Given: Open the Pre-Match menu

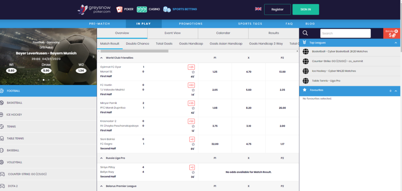Looking at the screenshot, I should pyautogui.click(x=99, y=24).
